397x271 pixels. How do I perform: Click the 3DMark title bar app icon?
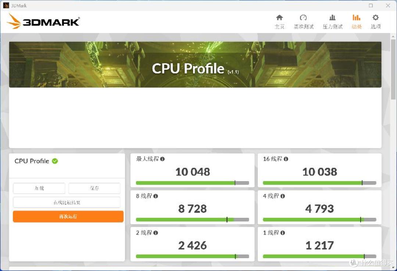pos(6,5)
